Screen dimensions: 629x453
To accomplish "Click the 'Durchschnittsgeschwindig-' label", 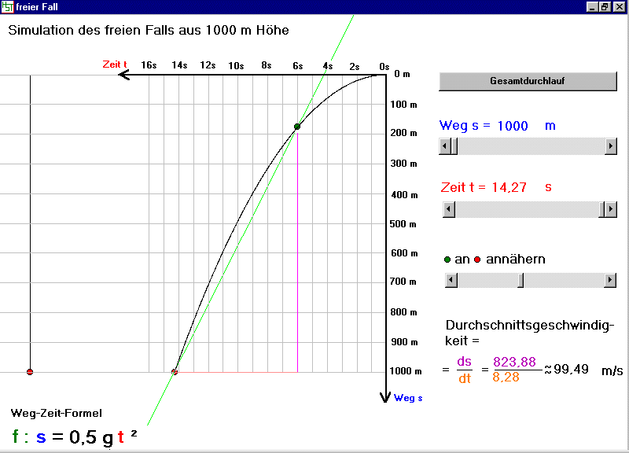I will pyautogui.click(x=530, y=326).
